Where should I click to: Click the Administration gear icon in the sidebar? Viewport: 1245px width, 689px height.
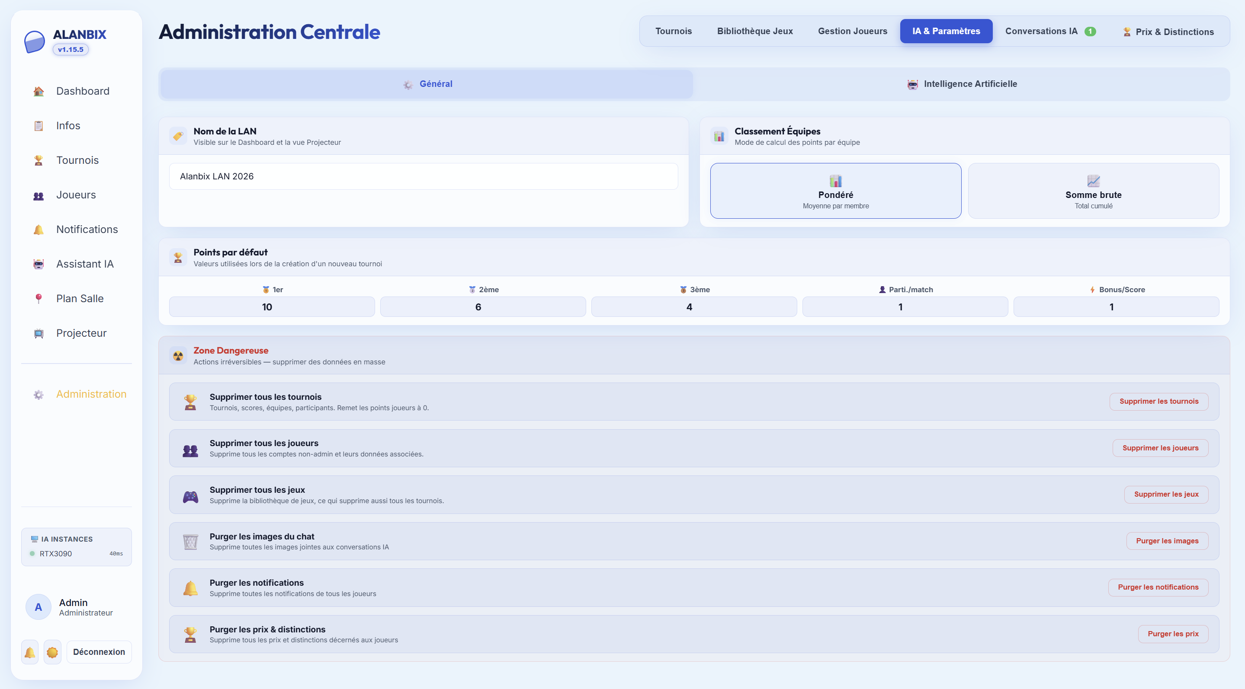(39, 395)
